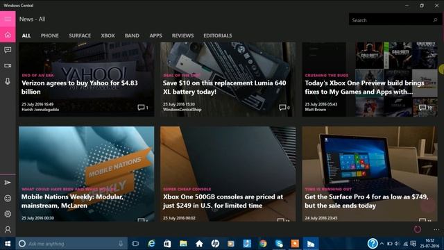Click the volume icon in system tray
Viewport: 444px width, 250px height.
(x=397, y=244)
